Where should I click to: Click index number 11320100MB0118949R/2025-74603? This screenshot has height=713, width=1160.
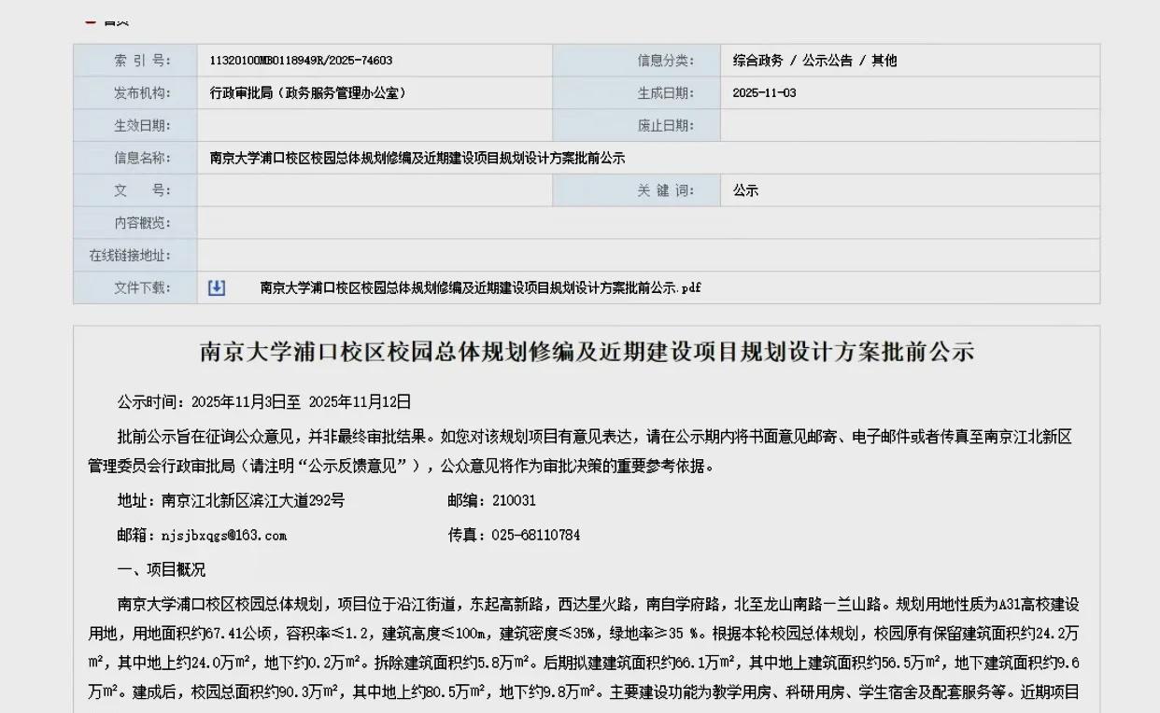(301, 61)
